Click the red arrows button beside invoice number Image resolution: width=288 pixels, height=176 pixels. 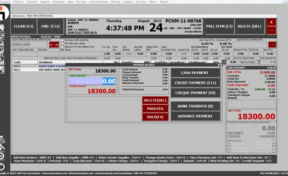click(x=54, y=44)
